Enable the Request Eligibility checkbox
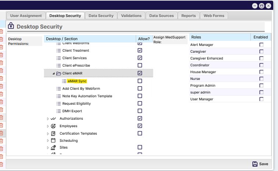This screenshot has height=171, width=278. [x=140, y=103]
